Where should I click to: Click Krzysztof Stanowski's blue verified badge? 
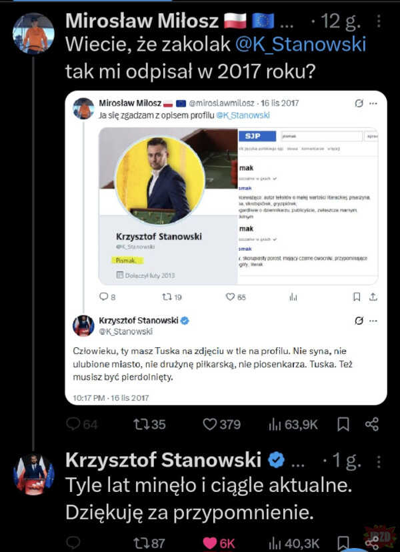coord(277,460)
